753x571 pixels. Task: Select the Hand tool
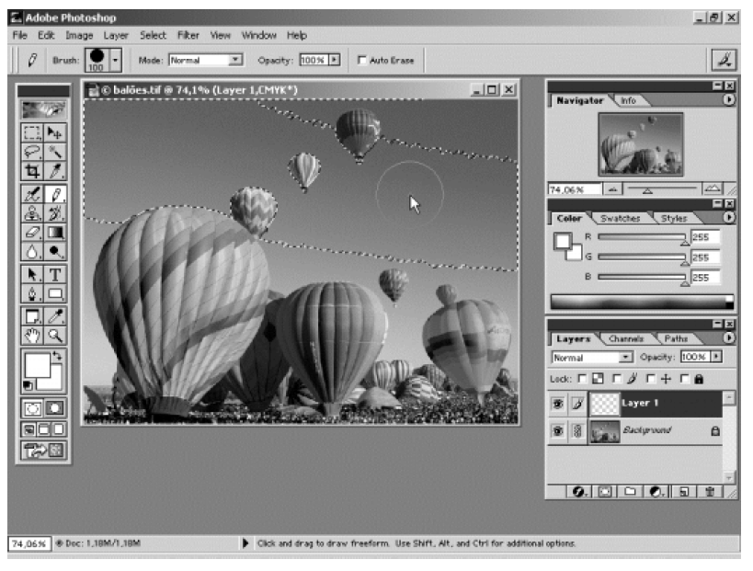coord(33,336)
